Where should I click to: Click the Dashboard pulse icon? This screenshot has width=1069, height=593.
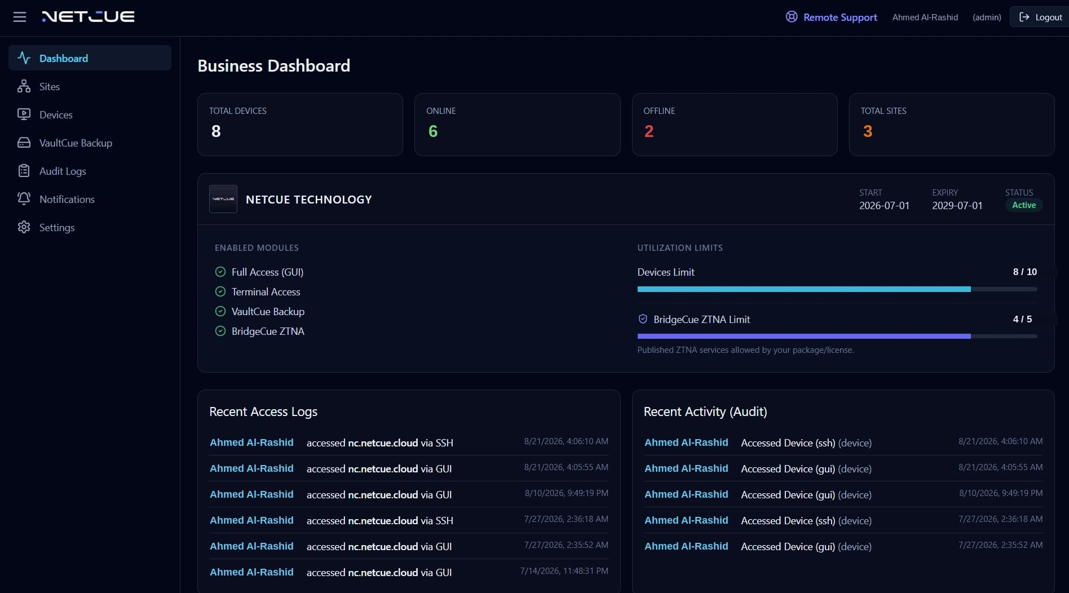click(24, 58)
